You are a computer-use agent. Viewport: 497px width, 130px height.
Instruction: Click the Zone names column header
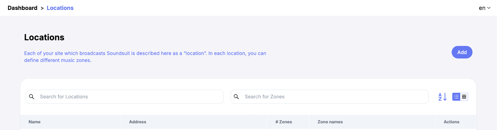point(330,122)
